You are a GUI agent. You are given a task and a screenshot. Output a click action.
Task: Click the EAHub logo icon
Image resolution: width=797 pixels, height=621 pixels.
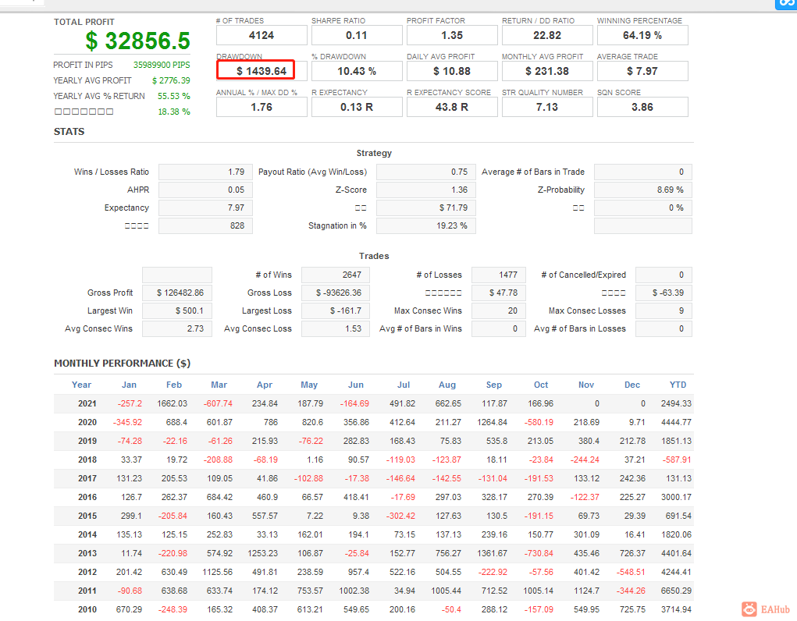click(749, 609)
